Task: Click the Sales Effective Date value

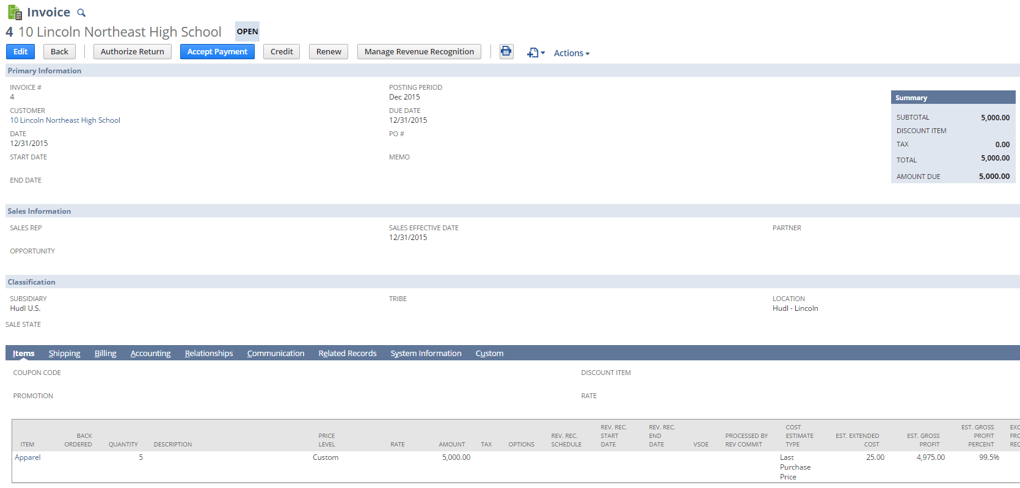Action: pyautogui.click(x=408, y=238)
